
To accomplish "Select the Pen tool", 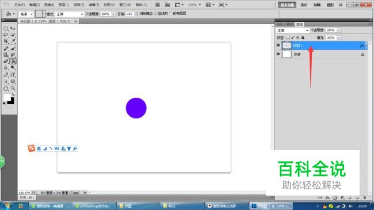I will click(x=6, y=75).
